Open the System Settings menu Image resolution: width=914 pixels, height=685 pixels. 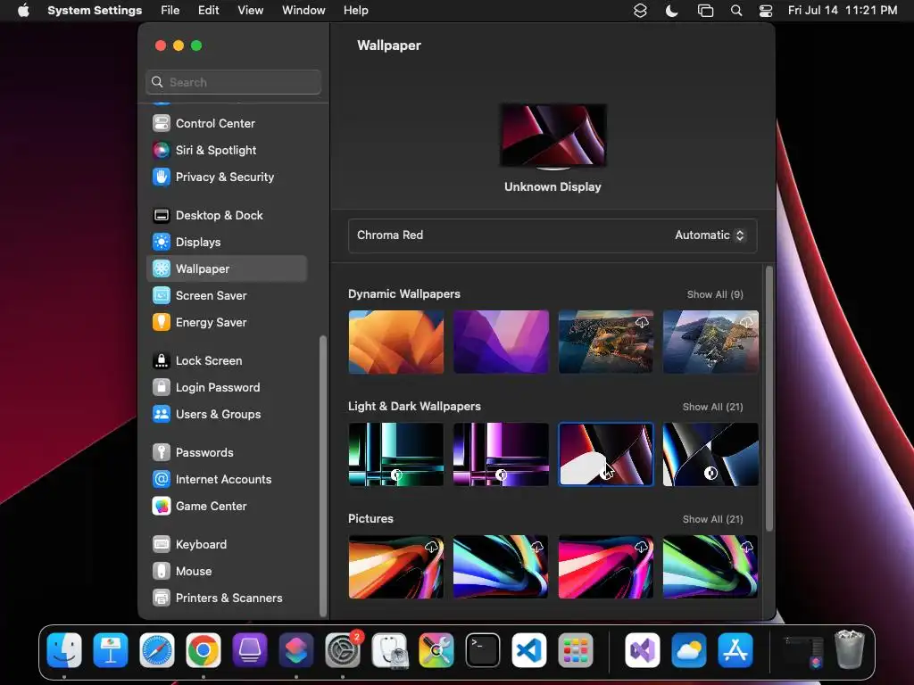[x=95, y=11]
